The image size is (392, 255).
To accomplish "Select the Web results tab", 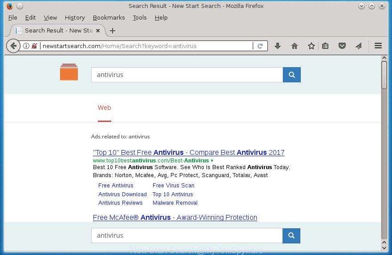I will point(105,108).
